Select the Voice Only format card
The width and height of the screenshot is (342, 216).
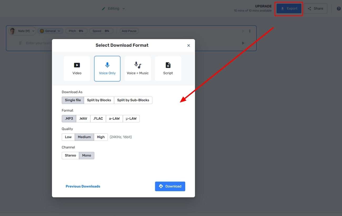107,69
